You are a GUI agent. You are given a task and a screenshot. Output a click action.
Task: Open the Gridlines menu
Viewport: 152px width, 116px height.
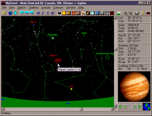pos(34,8)
